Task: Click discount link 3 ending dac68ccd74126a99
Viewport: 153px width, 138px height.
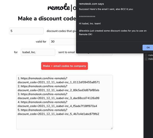Action: (58, 96)
